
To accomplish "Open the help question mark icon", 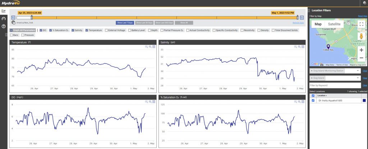I will click(x=4, y=26).
